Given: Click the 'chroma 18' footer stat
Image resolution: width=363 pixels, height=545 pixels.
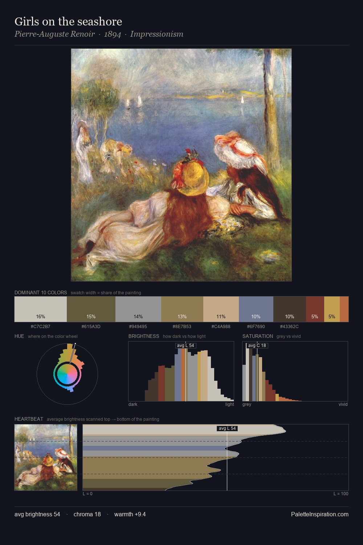Looking at the screenshot, I should point(87,514).
